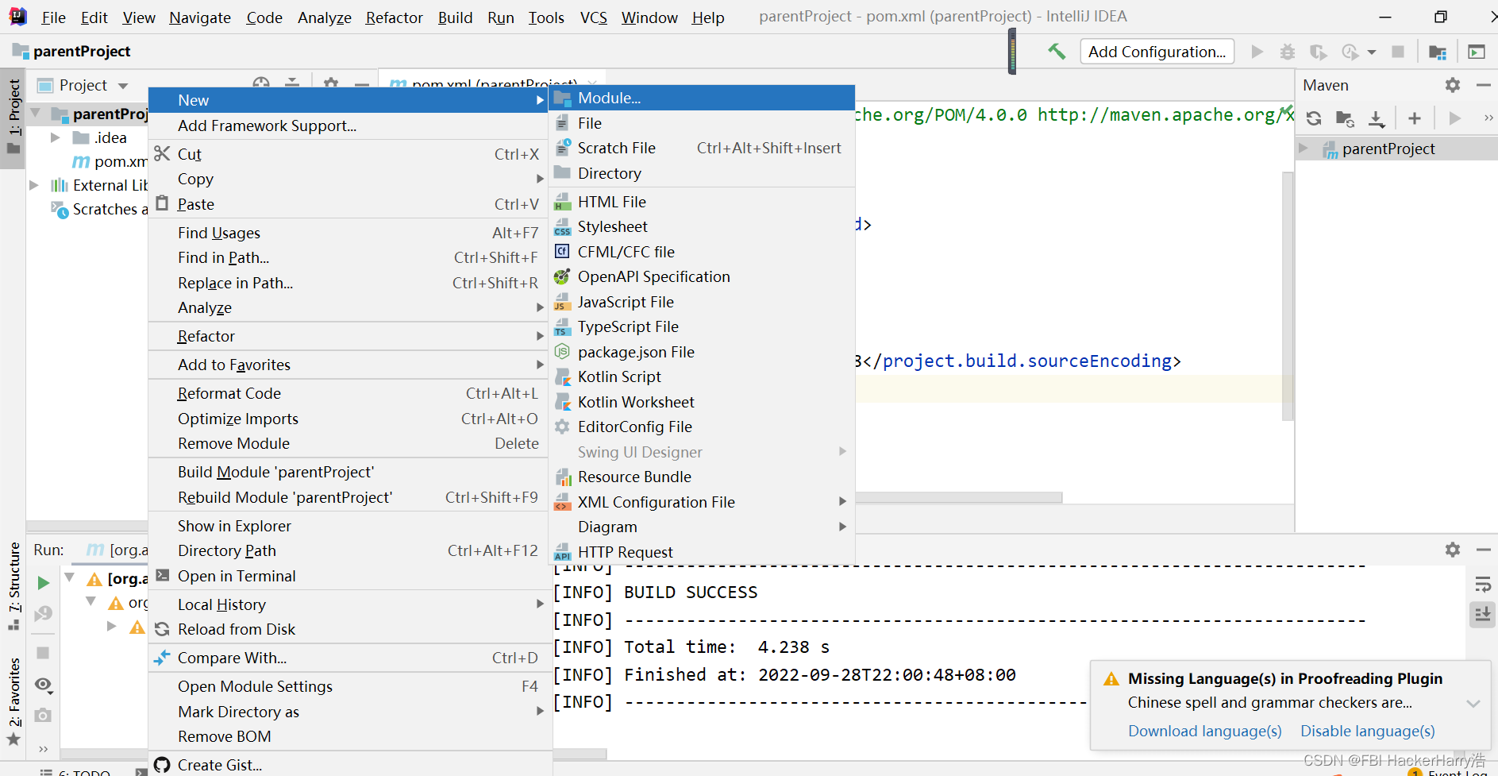Click the Run panel stop square icon

pyautogui.click(x=43, y=653)
